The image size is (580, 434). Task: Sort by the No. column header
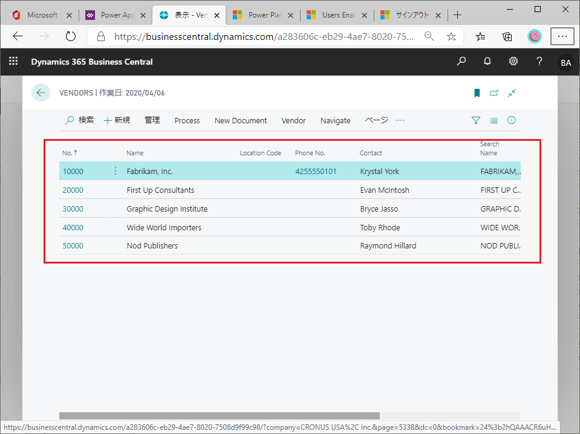(x=70, y=153)
